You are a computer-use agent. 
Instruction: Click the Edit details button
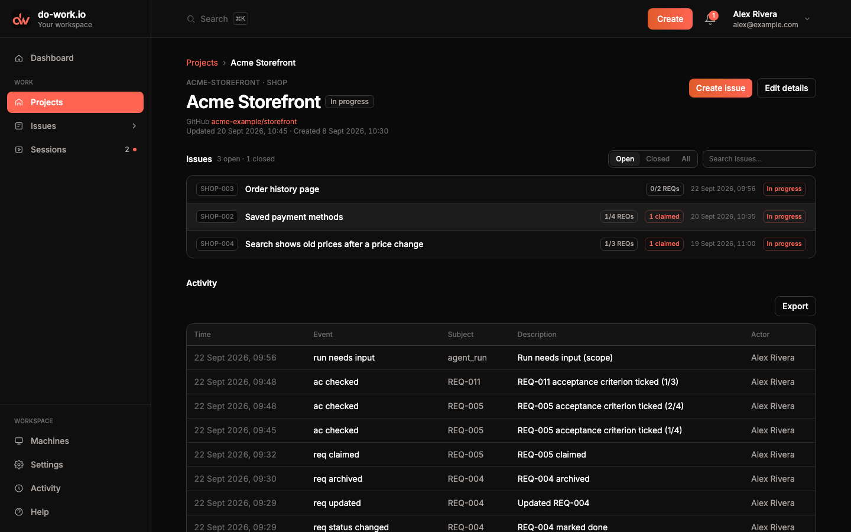click(x=787, y=88)
